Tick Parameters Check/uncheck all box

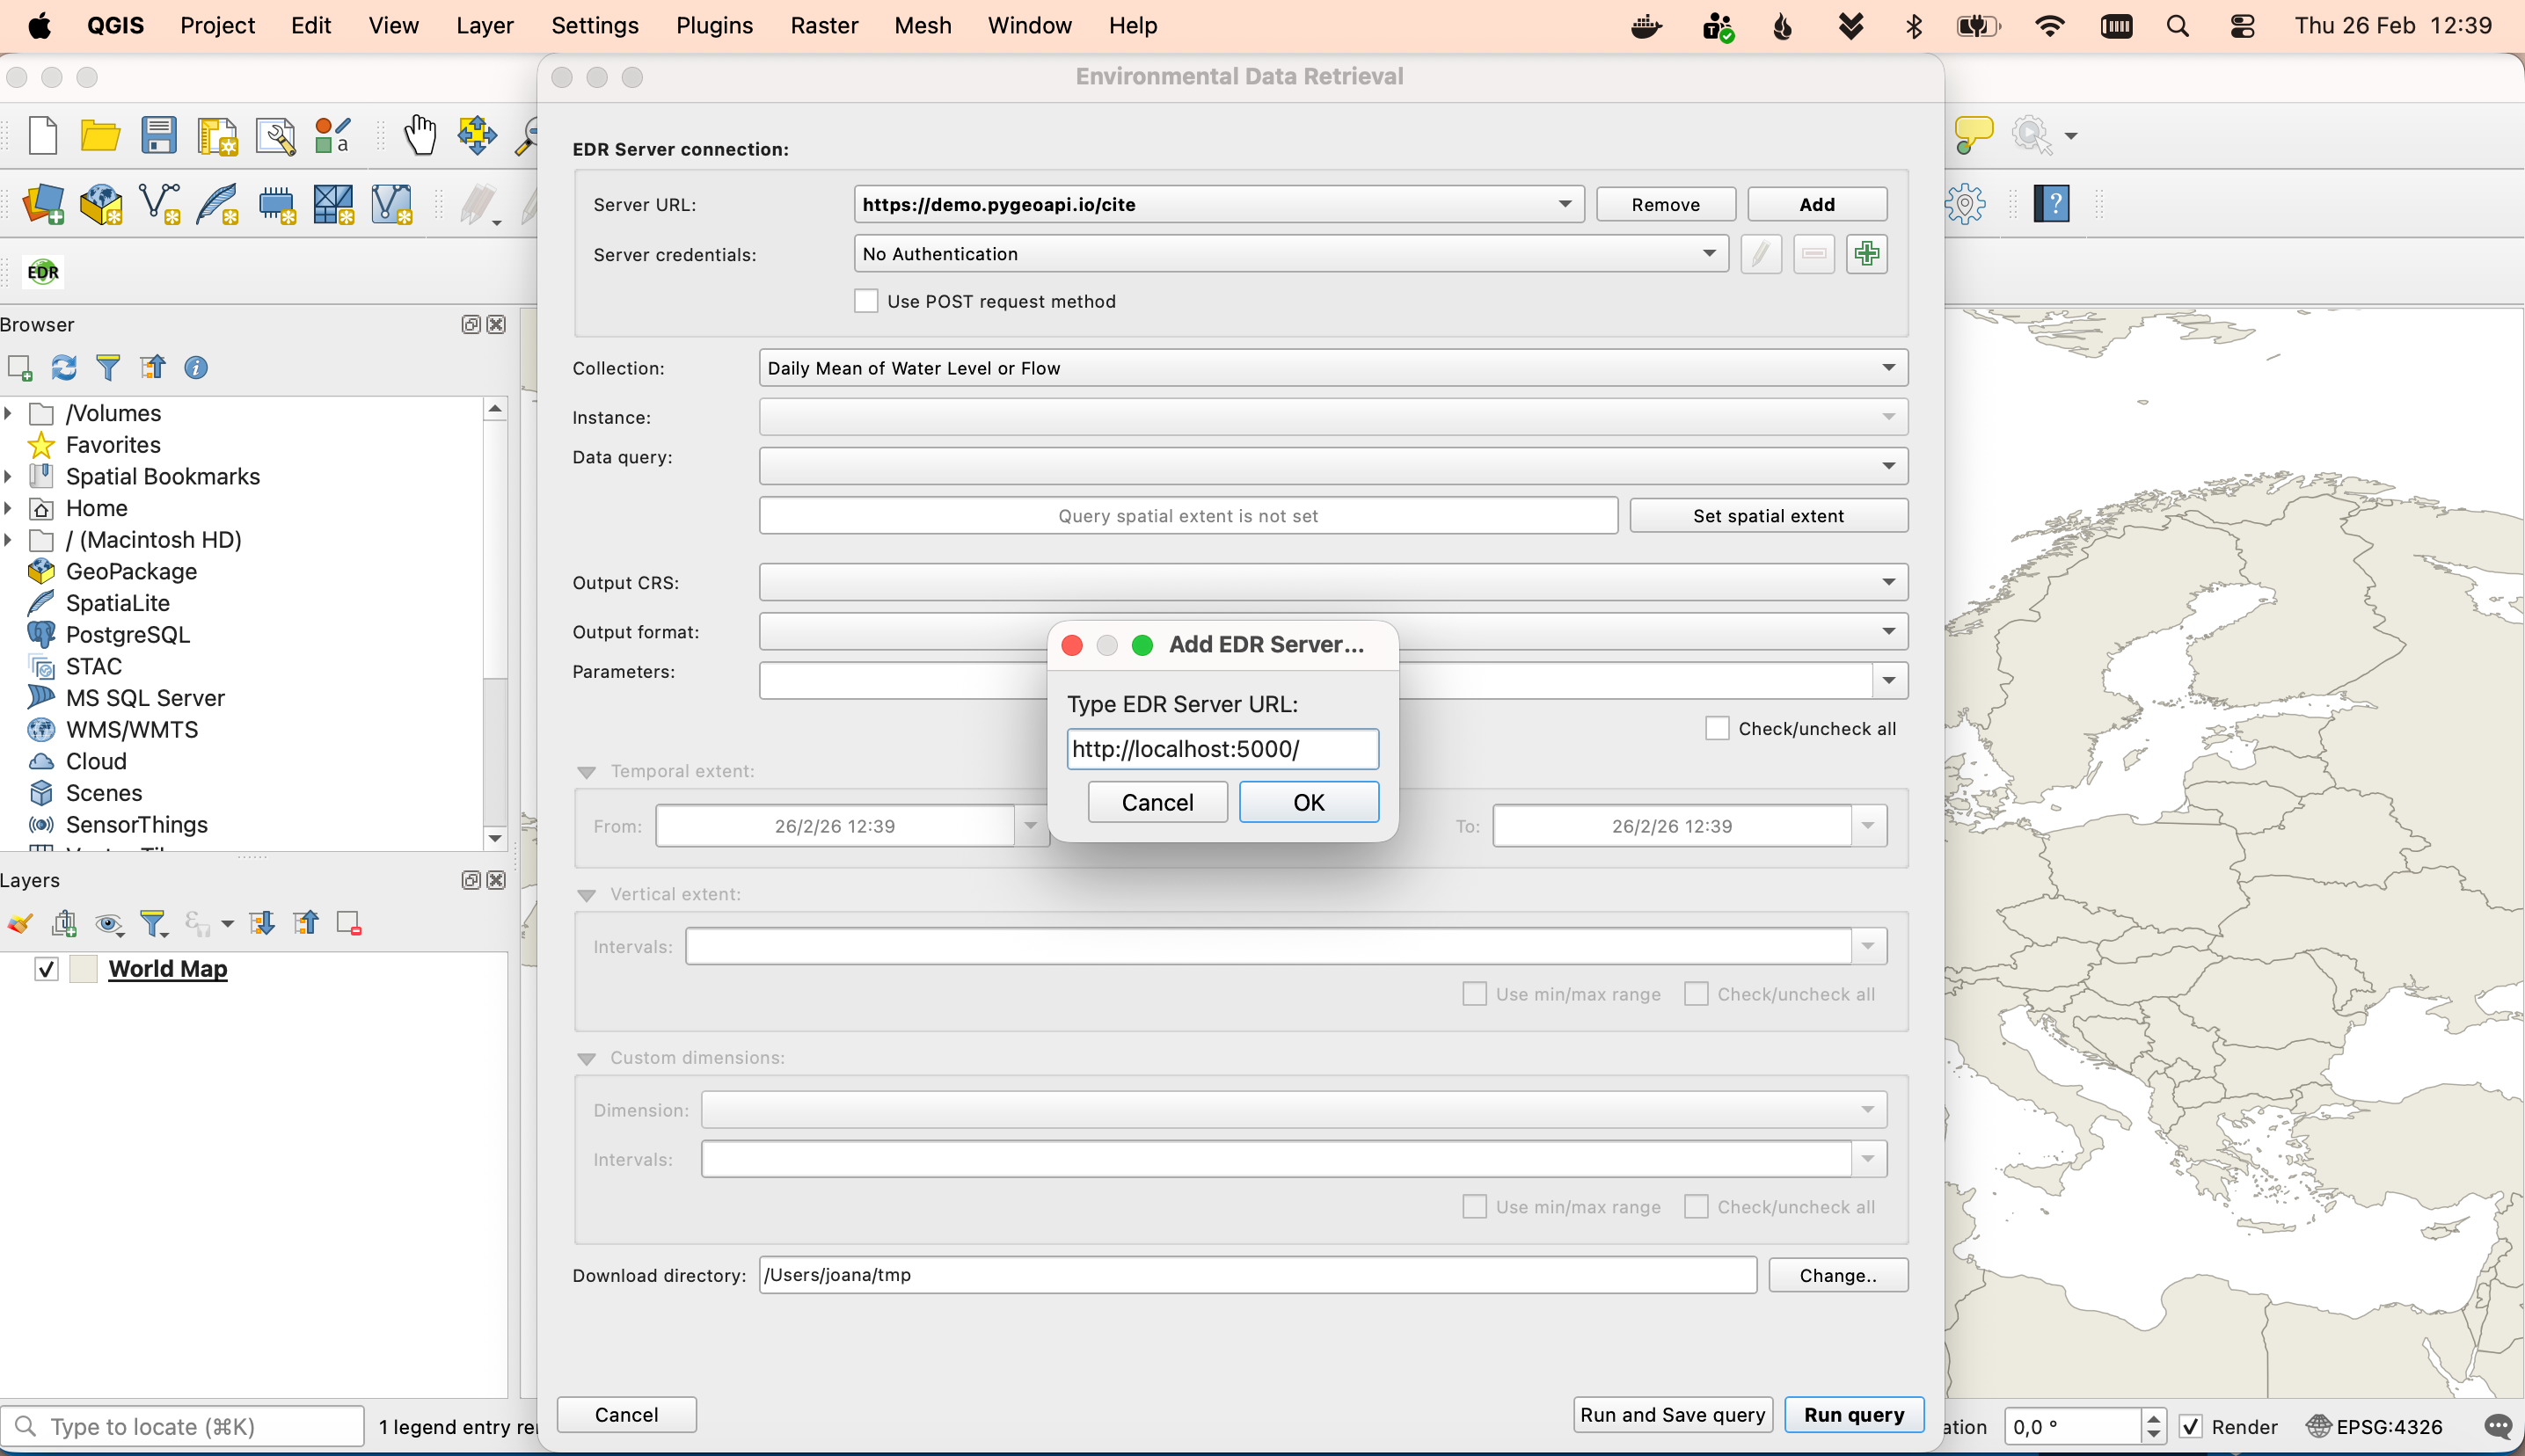pos(1716,728)
